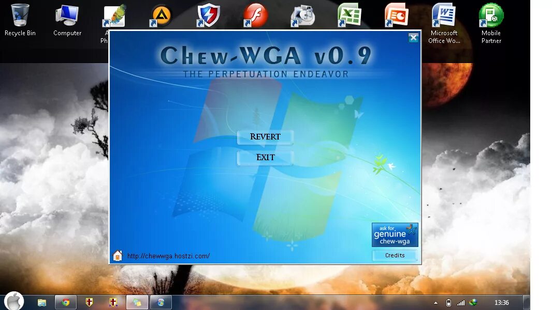Click the first red shield taskbar icon

click(x=89, y=302)
